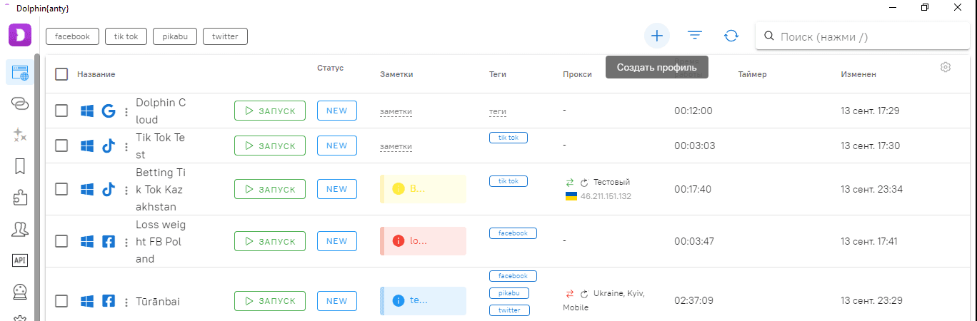Image resolution: width=977 pixels, height=321 pixels.
Task: Open the browser profiles sidebar icon
Action: point(20,72)
